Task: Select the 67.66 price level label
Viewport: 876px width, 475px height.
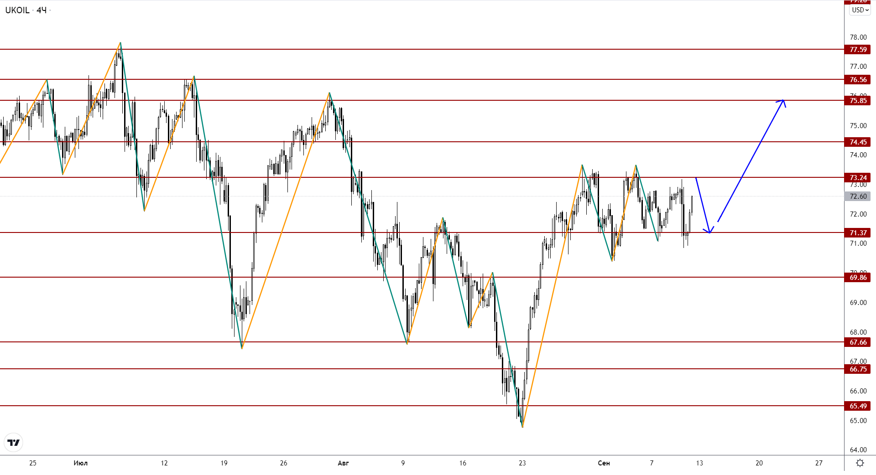Action: 858,342
